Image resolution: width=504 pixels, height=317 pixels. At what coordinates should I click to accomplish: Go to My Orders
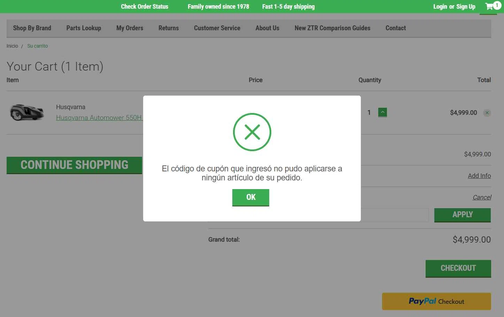(x=130, y=28)
